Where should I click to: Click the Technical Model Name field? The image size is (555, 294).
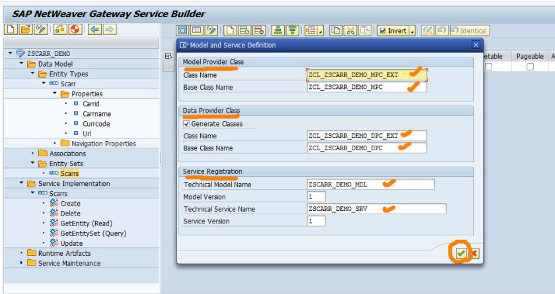pos(371,184)
